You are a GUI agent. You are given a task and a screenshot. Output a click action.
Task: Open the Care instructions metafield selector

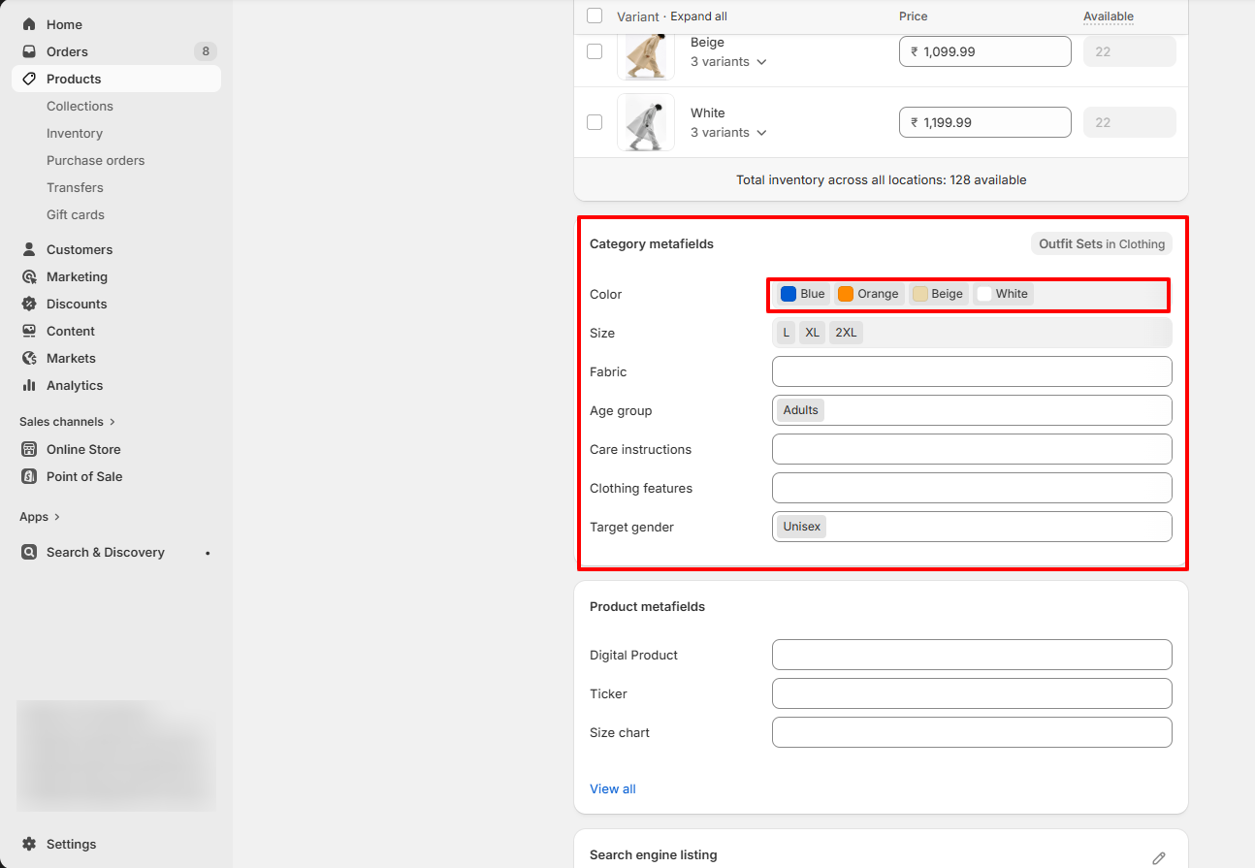(972, 449)
